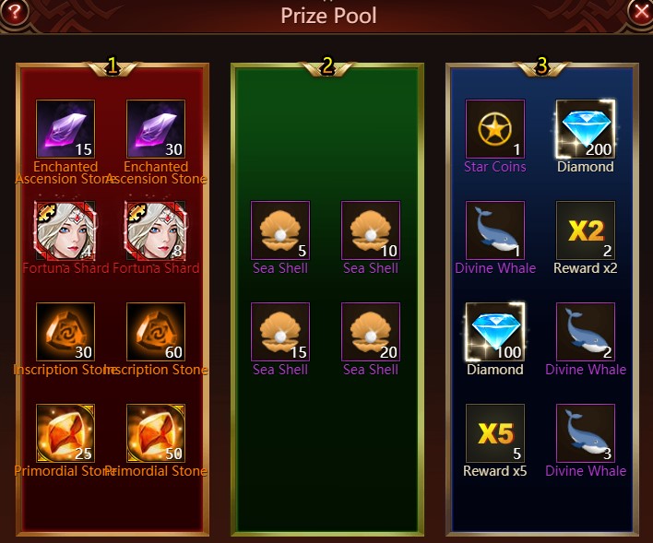Select the Reward x5 multiplier icon
This screenshot has width=653, height=543.
coord(495,433)
